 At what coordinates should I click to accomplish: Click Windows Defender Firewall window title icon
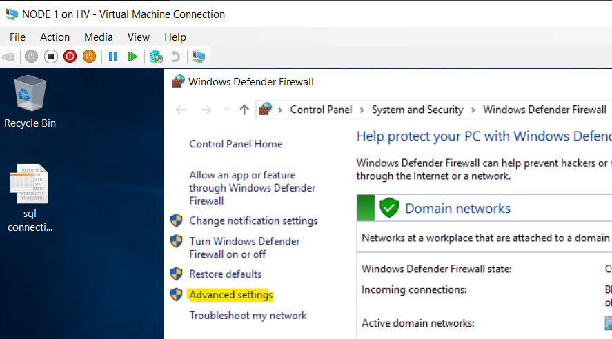[178, 81]
